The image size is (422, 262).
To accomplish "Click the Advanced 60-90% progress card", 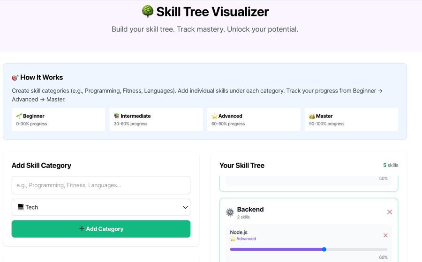I will pos(254,119).
